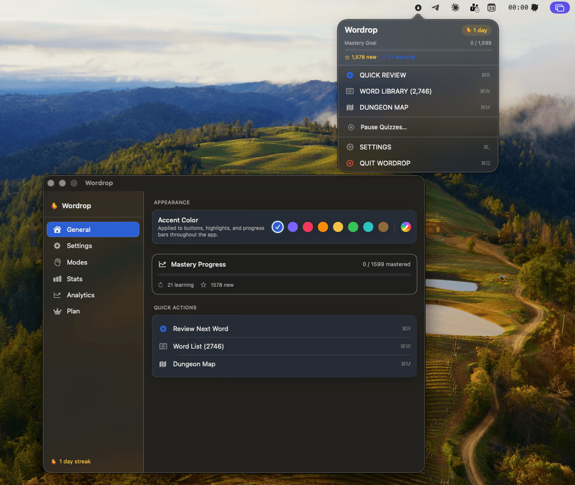This screenshot has height=485, width=575.
Task: Click the purple screen mirroring icon in menu bar
Action: [x=559, y=8]
